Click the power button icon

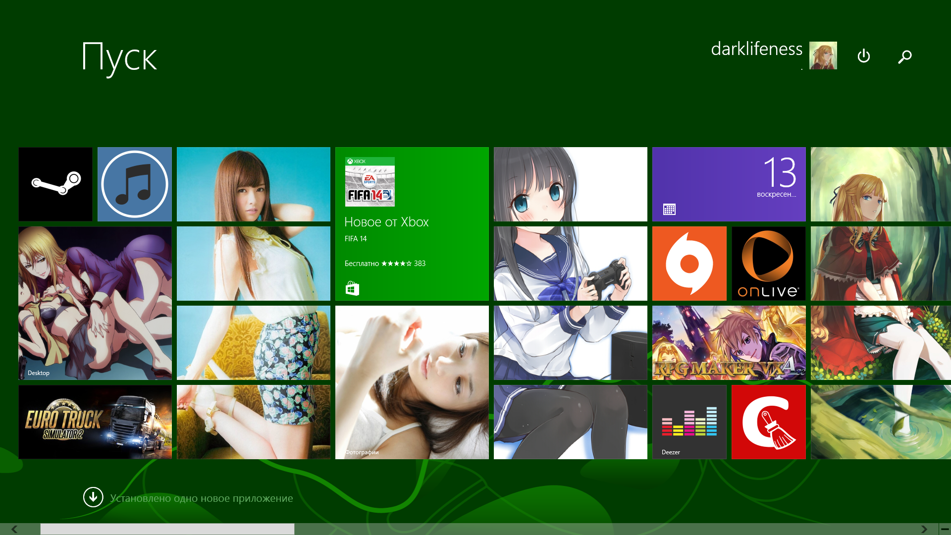(863, 56)
